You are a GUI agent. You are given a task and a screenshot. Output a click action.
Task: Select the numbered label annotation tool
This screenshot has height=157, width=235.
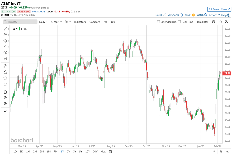coord(5,53)
